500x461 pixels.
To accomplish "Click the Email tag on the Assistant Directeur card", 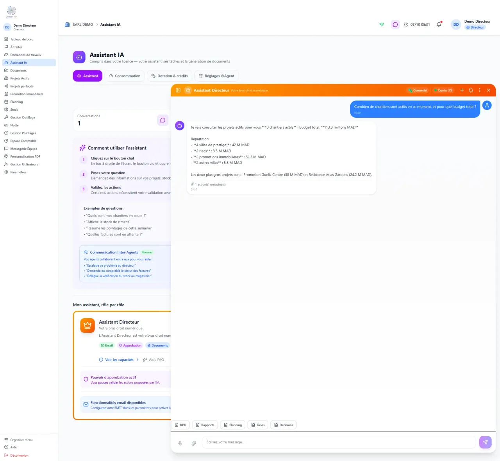I will (x=107, y=346).
